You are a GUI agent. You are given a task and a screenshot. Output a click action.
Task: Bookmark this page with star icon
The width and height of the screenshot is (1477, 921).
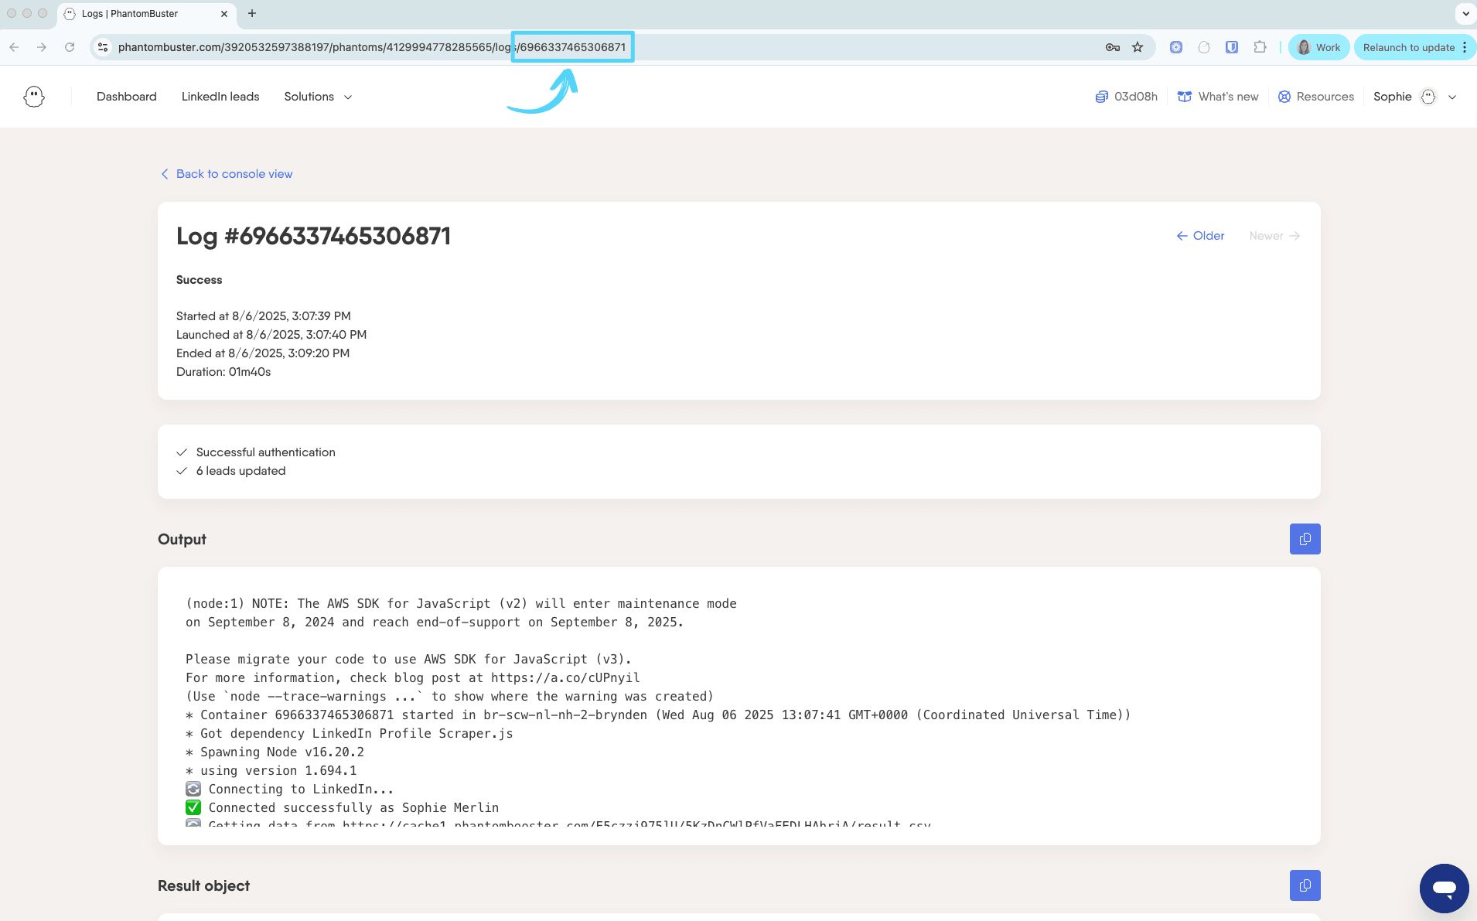click(1138, 47)
